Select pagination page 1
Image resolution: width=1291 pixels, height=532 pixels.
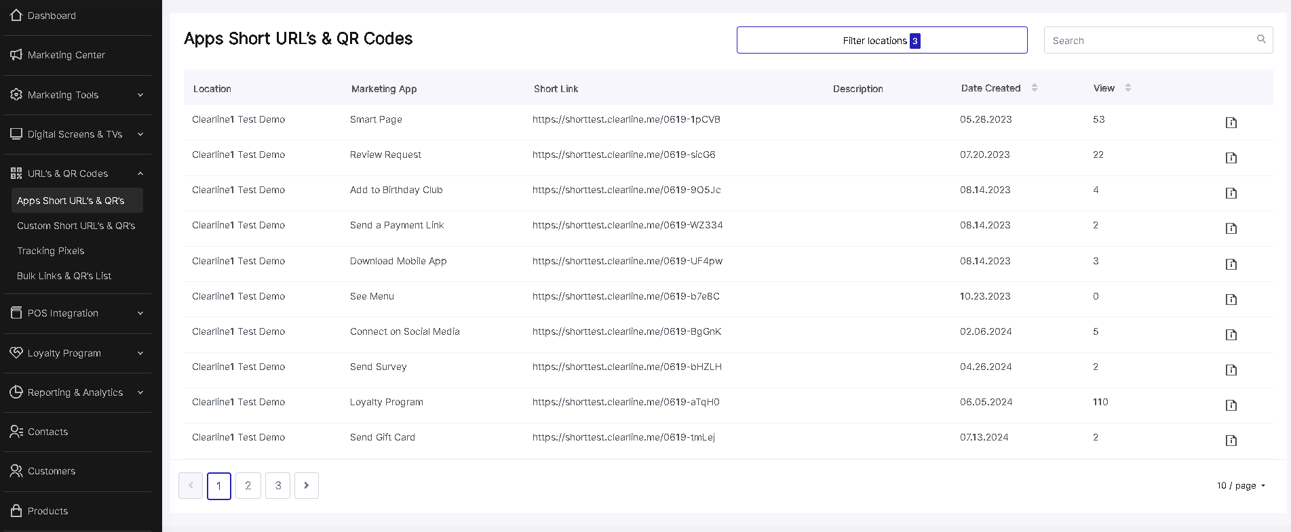218,485
